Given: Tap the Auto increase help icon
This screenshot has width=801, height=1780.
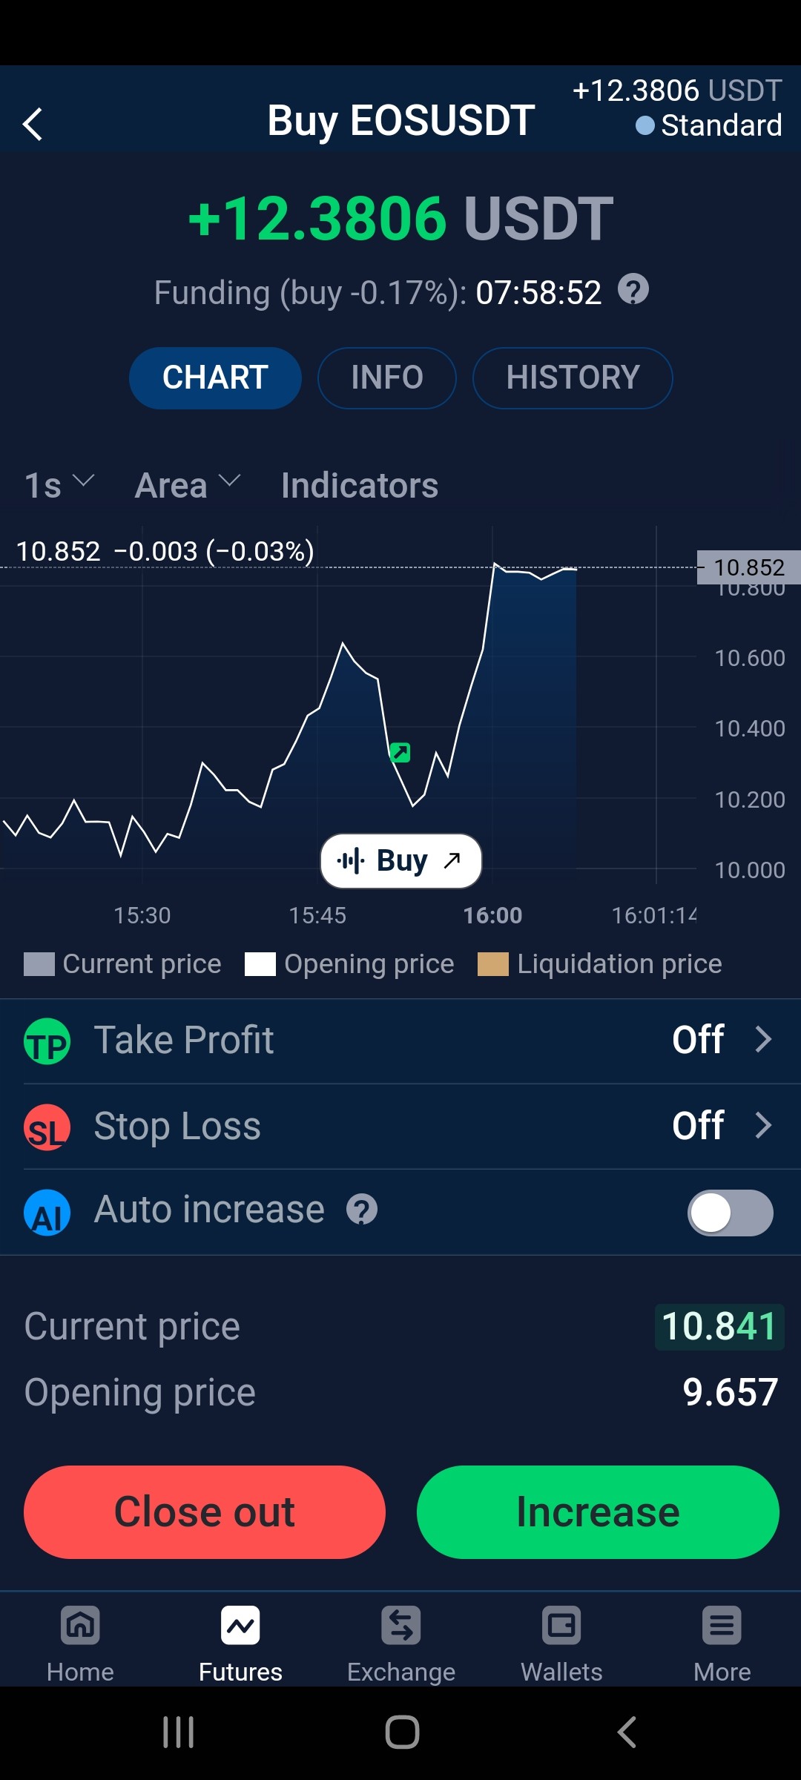Looking at the screenshot, I should point(362,1210).
